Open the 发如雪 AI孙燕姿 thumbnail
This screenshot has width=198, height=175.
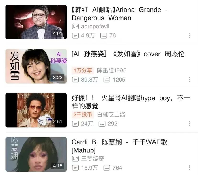tap(36, 66)
